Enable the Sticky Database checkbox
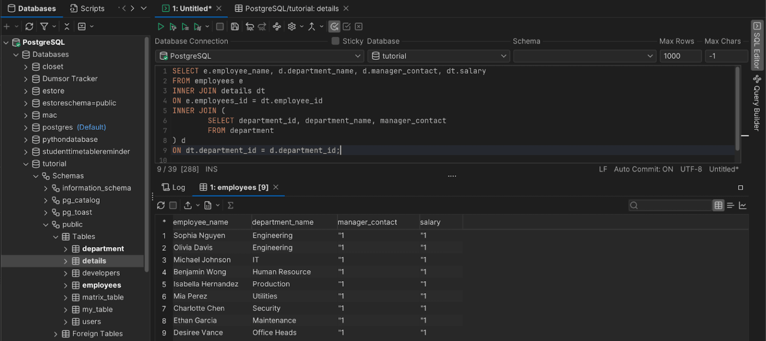The width and height of the screenshot is (766, 341). pos(335,41)
